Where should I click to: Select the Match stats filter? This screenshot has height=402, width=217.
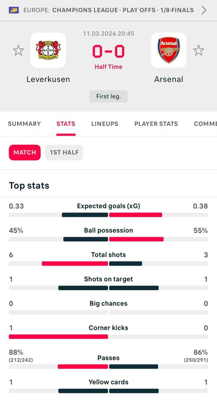tap(25, 153)
